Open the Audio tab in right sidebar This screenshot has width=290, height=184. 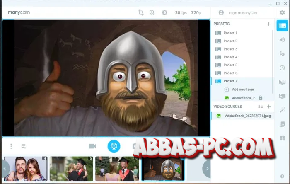tap(282, 40)
